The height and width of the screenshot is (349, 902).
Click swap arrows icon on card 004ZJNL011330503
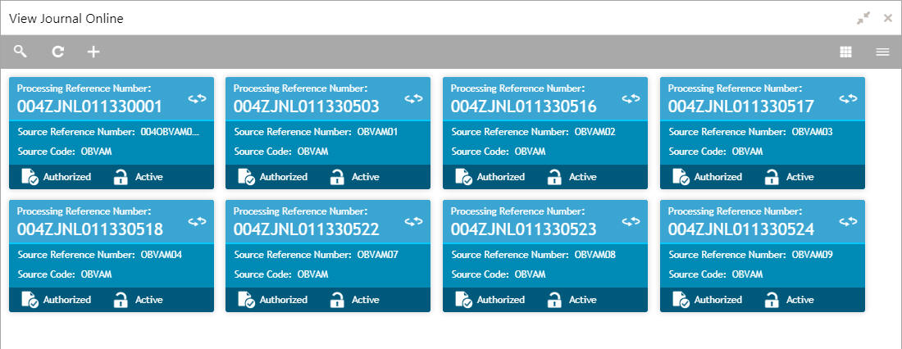pos(413,99)
